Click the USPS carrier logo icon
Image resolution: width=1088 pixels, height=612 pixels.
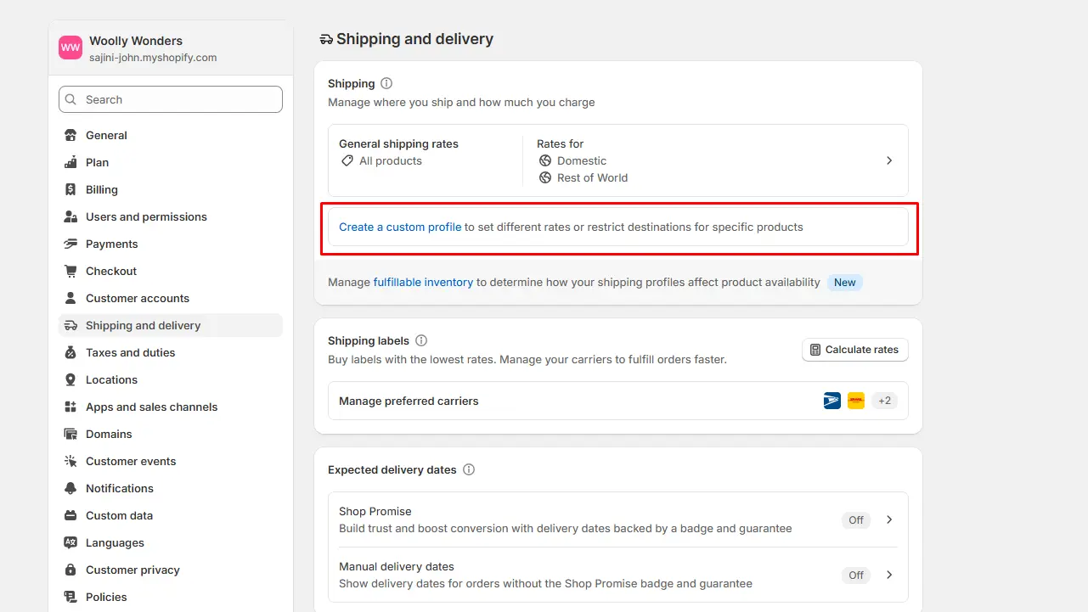832,401
